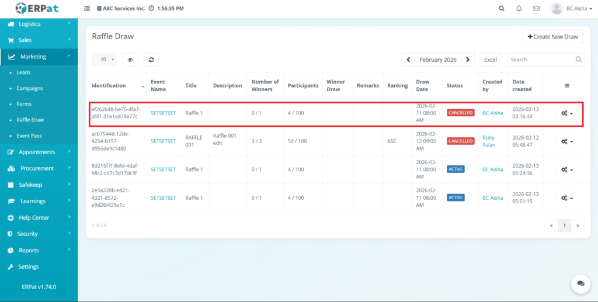The height and width of the screenshot is (302, 598).
Task: Open the rows-per-page dropdown showing 10
Action: [x=104, y=60]
